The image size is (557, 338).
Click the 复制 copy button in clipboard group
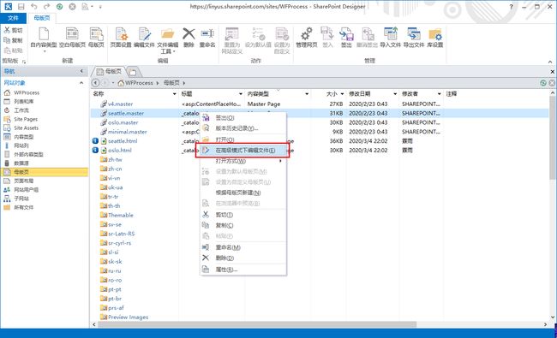13,40
